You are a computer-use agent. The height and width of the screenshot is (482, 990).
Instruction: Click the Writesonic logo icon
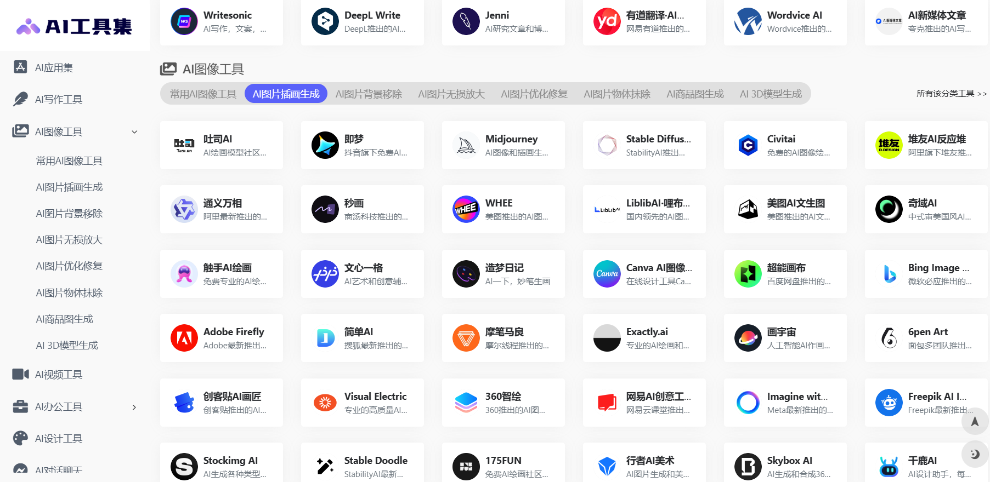click(x=184, y=21)
